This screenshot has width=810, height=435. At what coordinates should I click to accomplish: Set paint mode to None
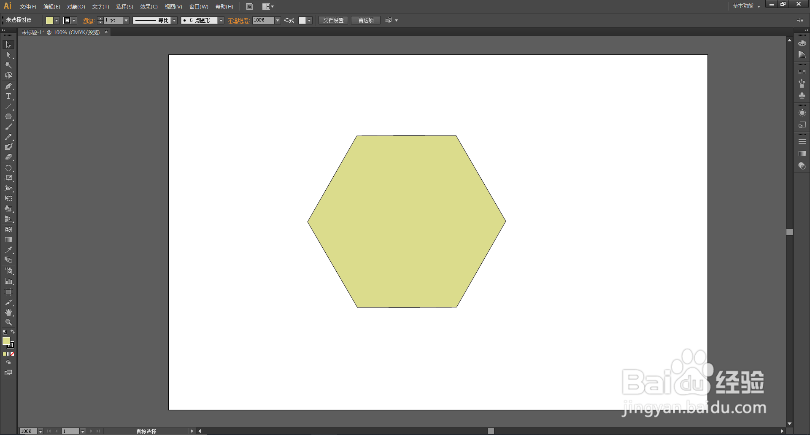pos(13,354)
